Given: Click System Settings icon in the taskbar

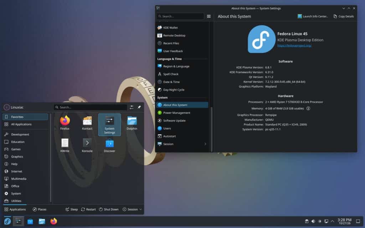Looking at the screenshot, I should click(19, 221).
